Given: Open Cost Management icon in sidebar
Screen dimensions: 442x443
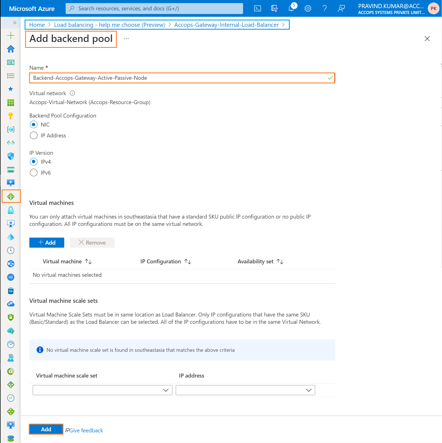Looking at the screenshot, I should pos(11,371).
